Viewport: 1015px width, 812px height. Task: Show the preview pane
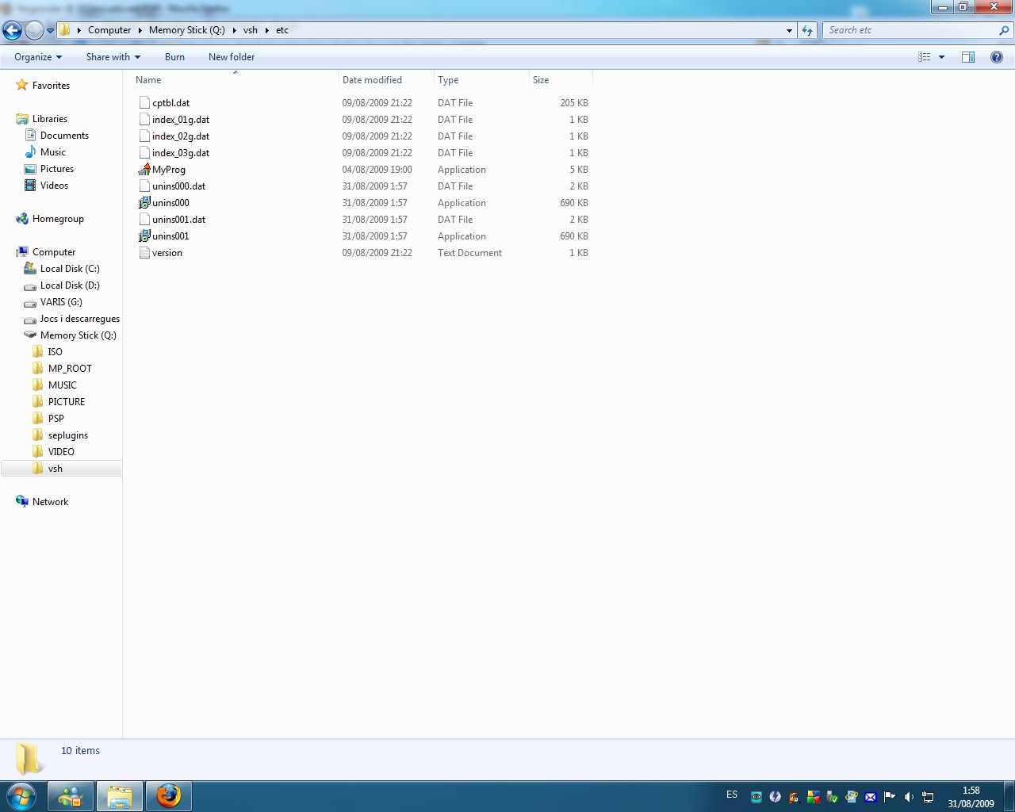pos(968,57)
